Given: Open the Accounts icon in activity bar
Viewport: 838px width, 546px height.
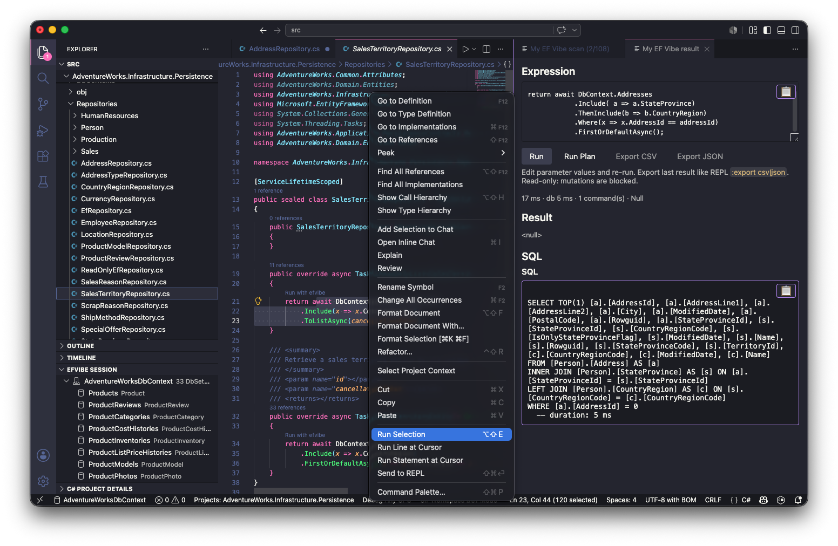Looking at the screenshot, I should tap(43, 455).
